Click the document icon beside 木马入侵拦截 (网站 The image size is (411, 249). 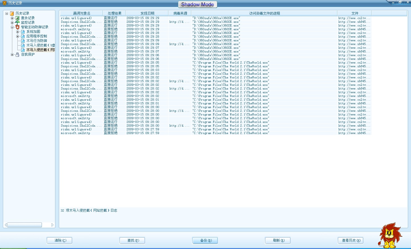pyautogui.click(x=23, y=50)
